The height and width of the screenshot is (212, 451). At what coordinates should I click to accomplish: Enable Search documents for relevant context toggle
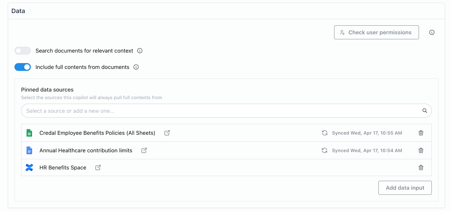pyautogui.click(x=23, y=51)
